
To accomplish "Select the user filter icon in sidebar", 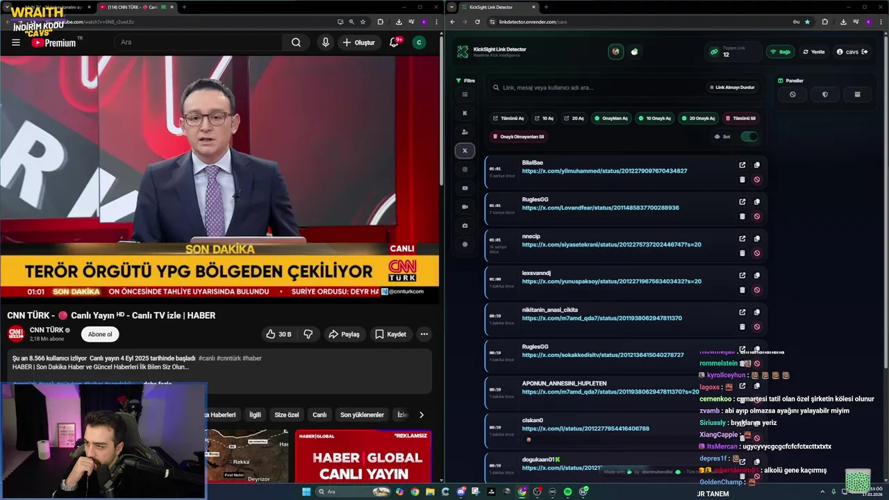I will [x=465, y=132].
